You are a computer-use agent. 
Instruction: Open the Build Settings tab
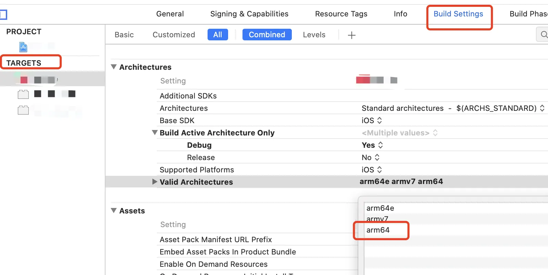coord(458,14)
